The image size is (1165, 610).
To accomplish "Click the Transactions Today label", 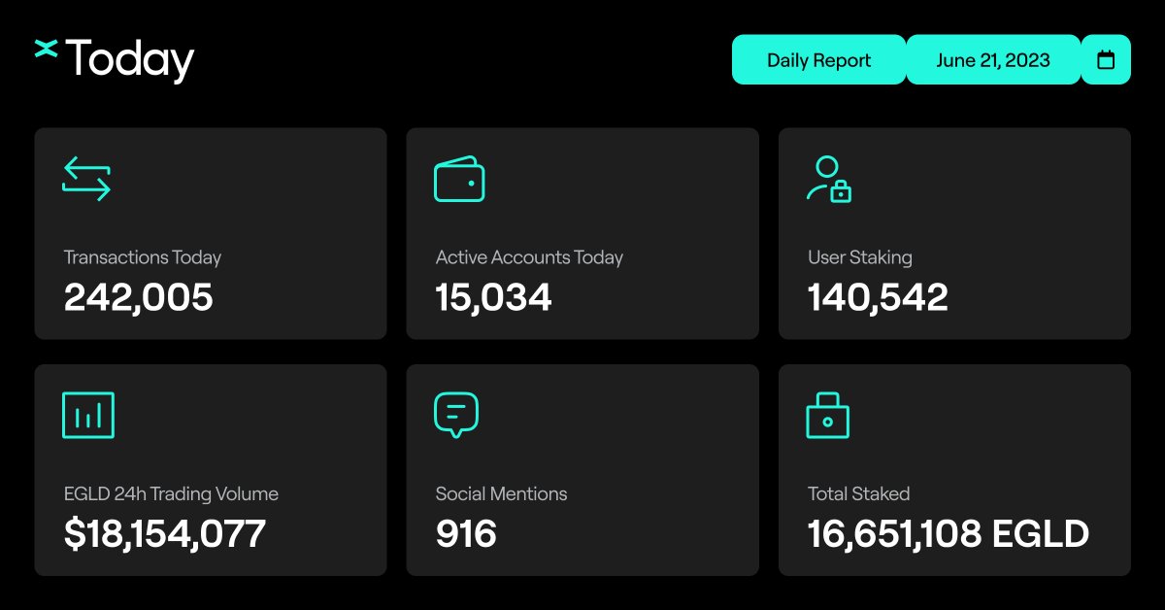I will pyautogui.click(x=143, y=257).
